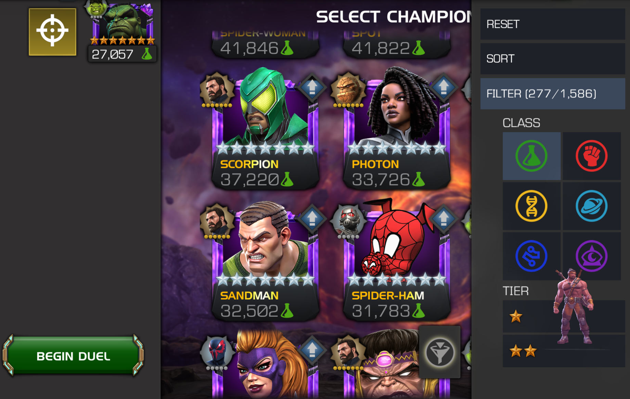Tap Sandman's upgrade arrow badge

[x=312, y=218]
